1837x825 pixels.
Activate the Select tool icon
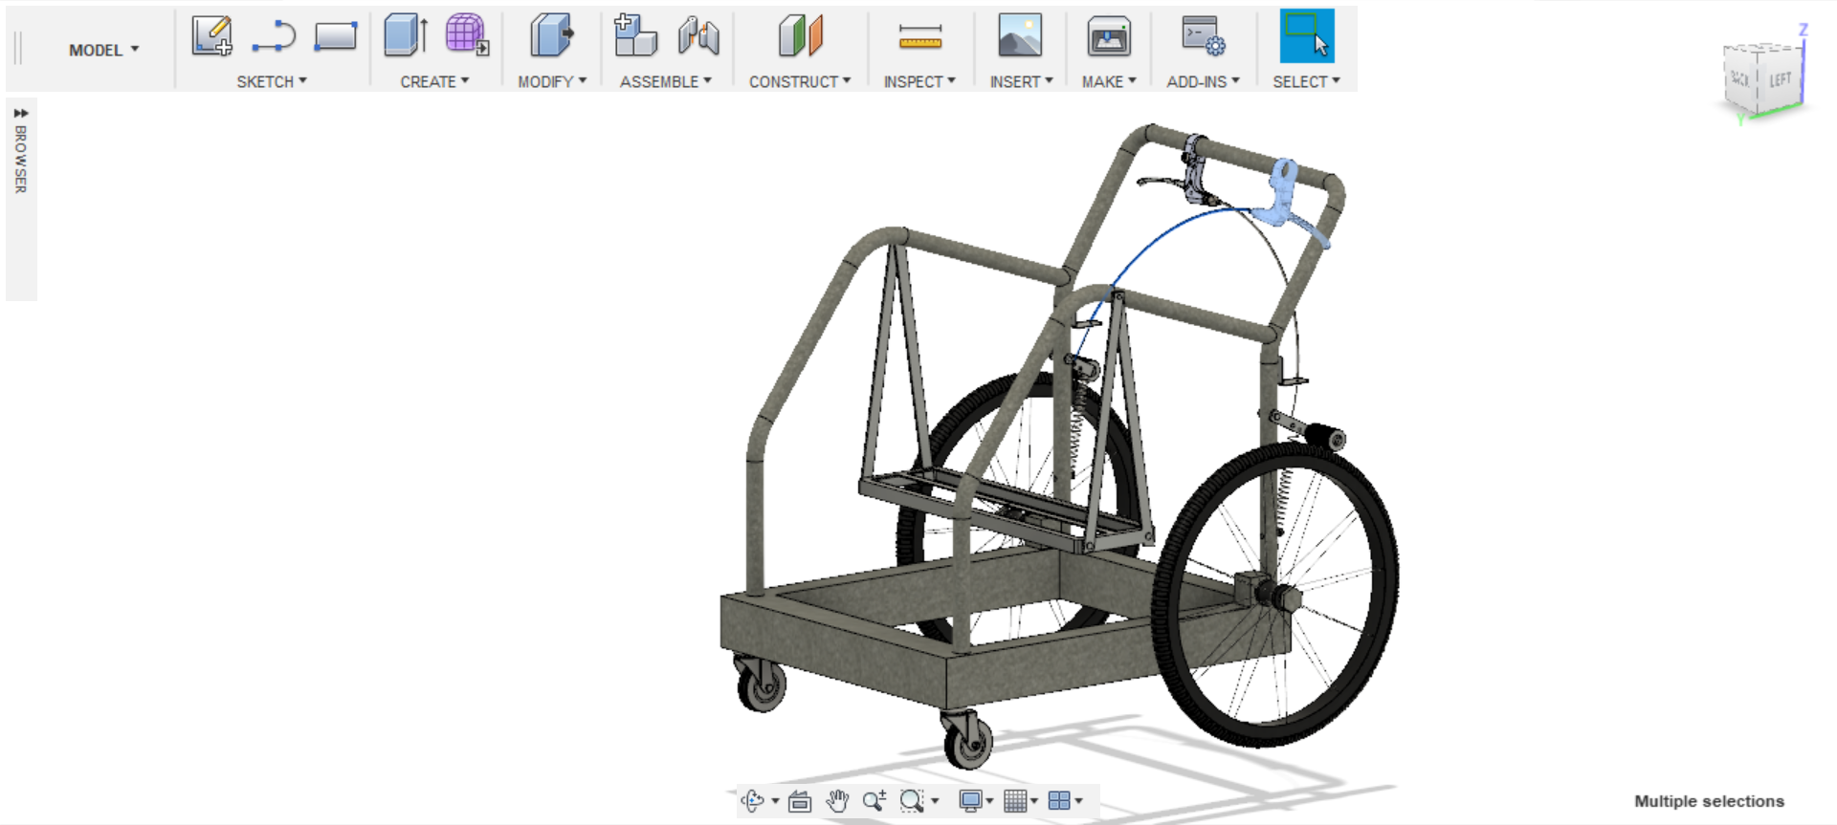pos(1307,36)
